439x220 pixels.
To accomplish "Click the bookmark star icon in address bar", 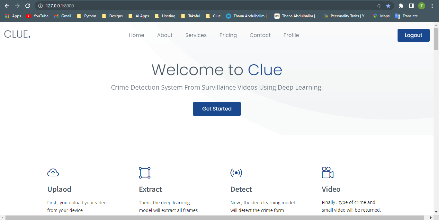I will (388, 6).
